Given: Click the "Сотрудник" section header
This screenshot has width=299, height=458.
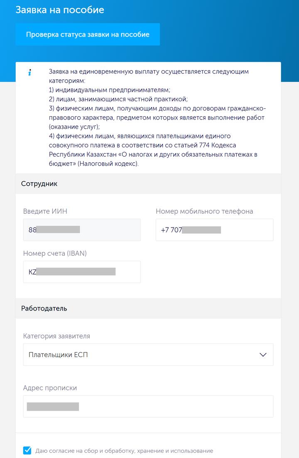Looking at the screenshot, I should click(x=36, y=184).
